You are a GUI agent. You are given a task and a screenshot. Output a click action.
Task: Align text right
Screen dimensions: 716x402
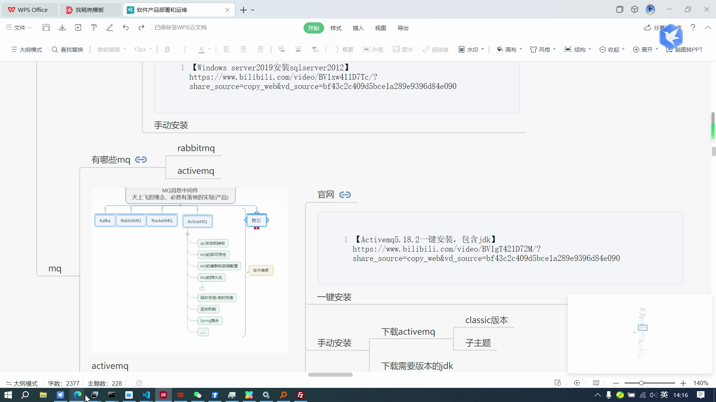click(260, 49)
